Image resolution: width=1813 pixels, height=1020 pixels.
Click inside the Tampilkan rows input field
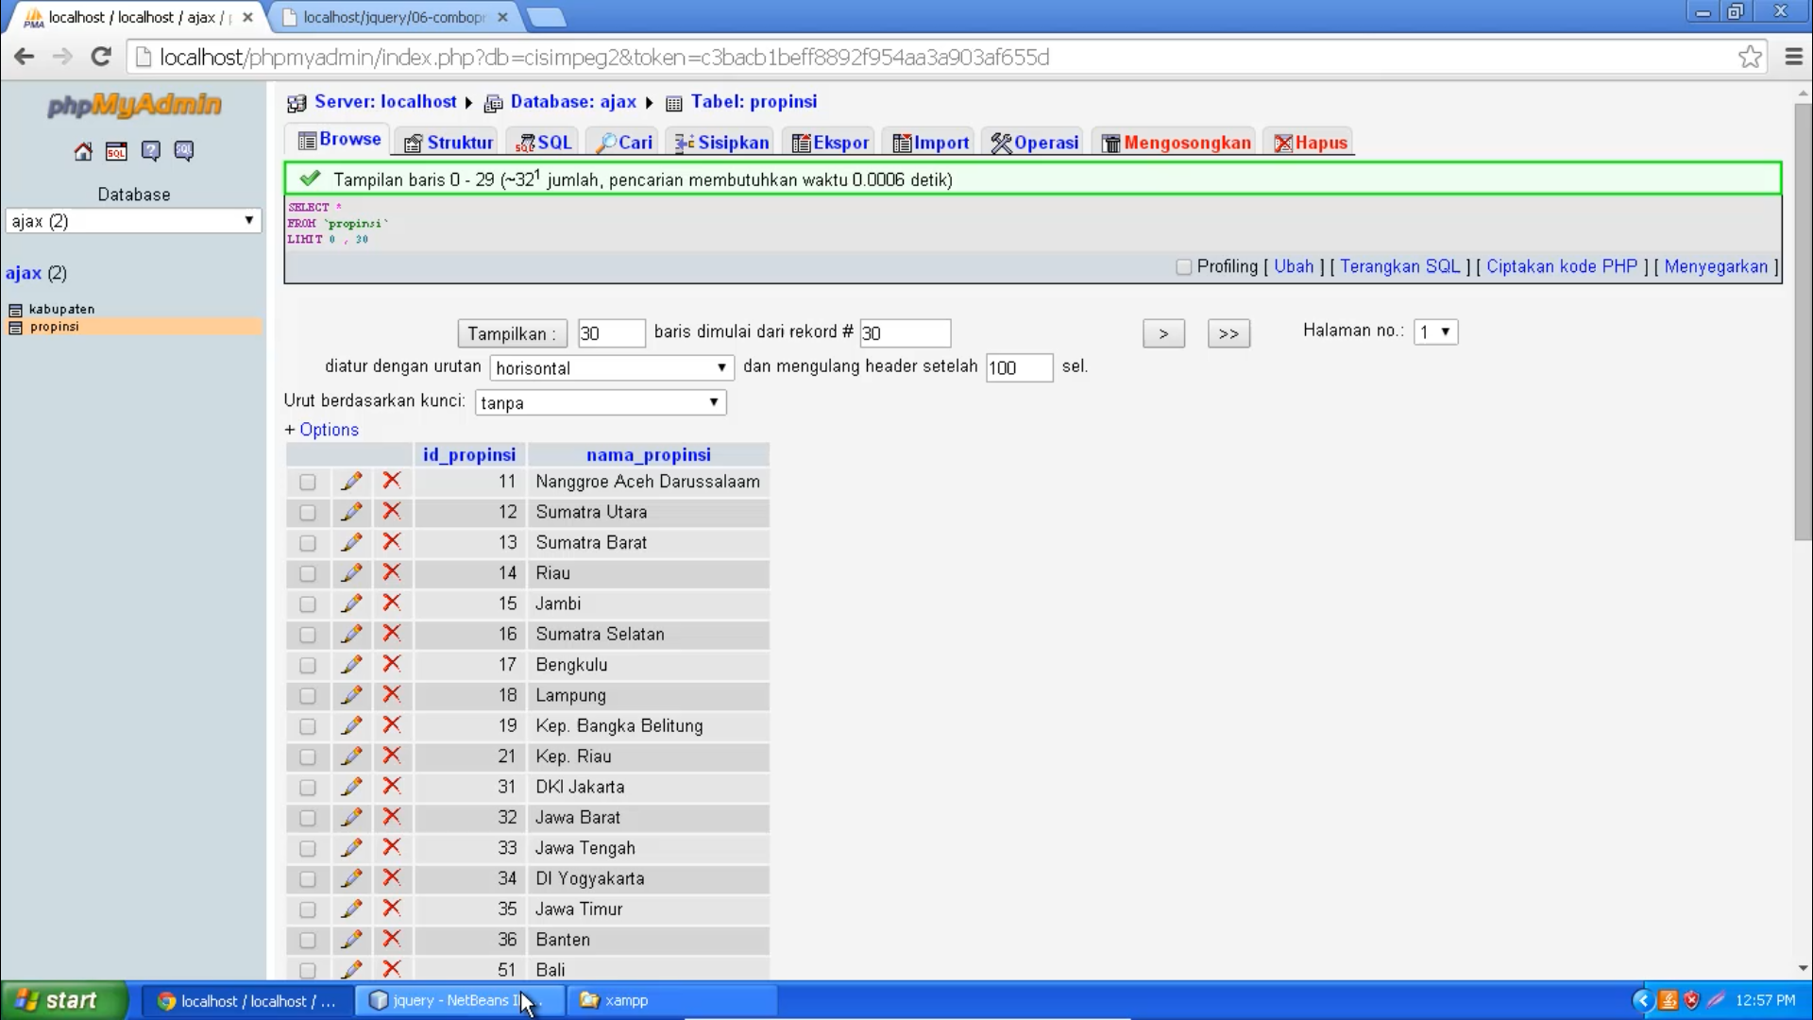coord(611,333)
